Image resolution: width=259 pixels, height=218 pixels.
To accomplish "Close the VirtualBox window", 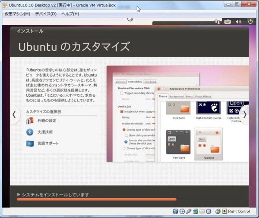I will tap(249, 4).
